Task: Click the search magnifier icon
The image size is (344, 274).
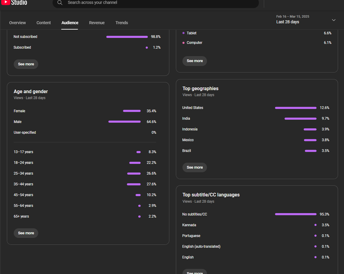Action: click(60, 3)
